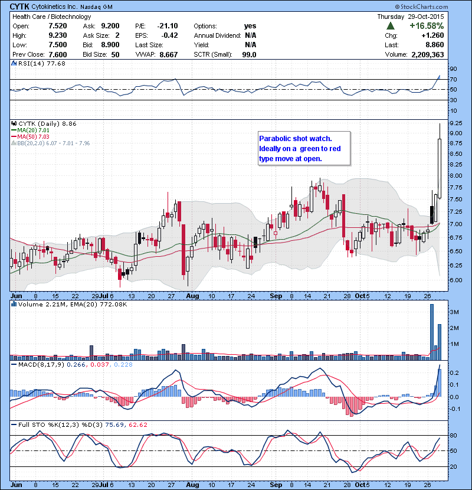Viewport: 472px width, 490px height.
Task: Click the StockCharts.com copyright label
Action: [421, 6]
